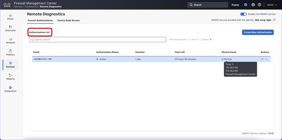Click Remote Diagnostics in the breadcrumb
The image size is (282, 140).
tap(51, 7)
